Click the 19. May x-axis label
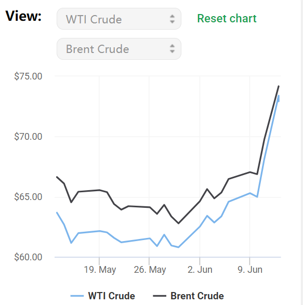 point(100,270)
